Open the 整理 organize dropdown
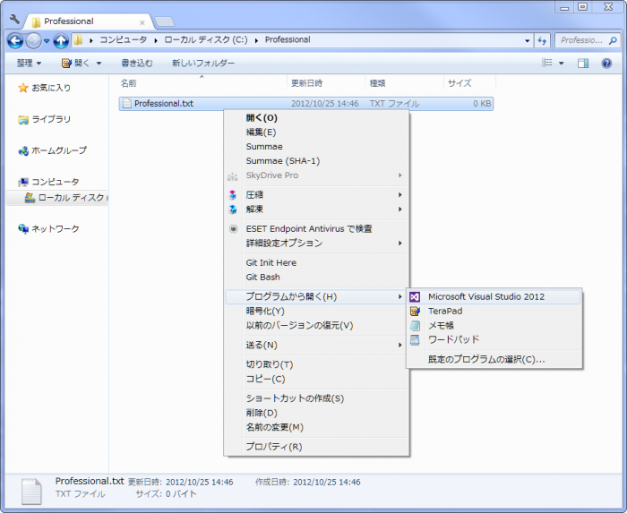Viewport: 627px width, 513px height. click(29, 64)
